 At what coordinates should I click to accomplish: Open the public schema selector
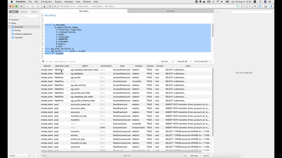[x=19, y=155]
